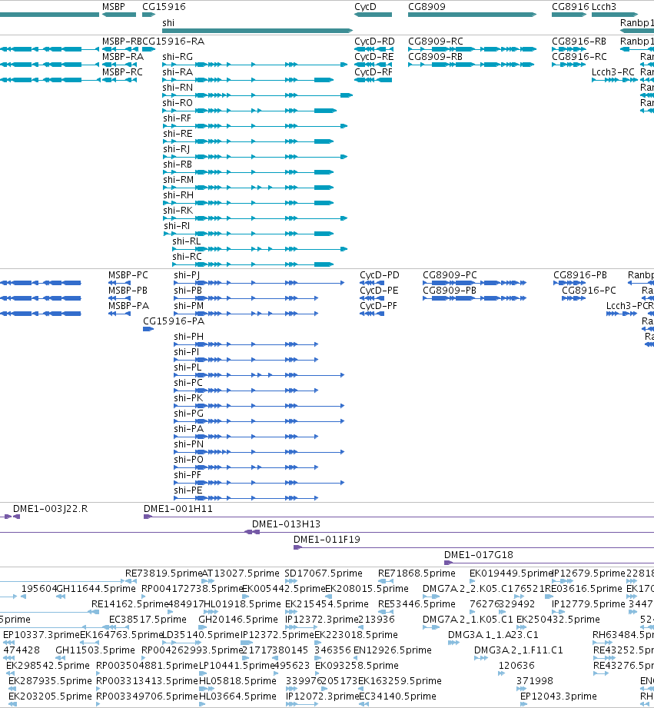Select EST label AT13027.5prime
This screenshot has height=708, width=654.
coord(241,573)
